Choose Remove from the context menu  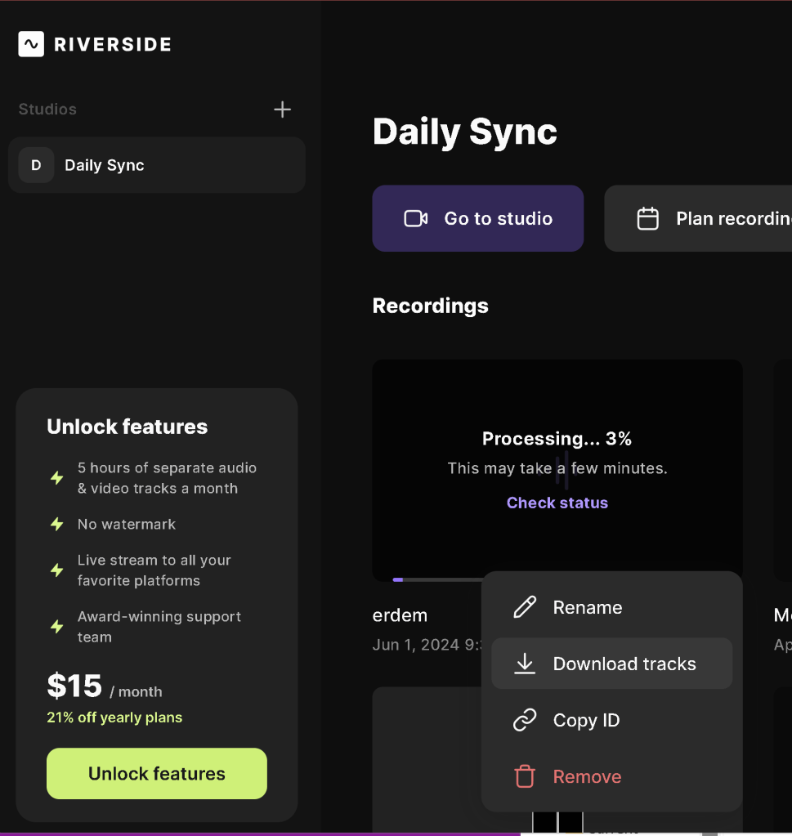click(611, 777)
